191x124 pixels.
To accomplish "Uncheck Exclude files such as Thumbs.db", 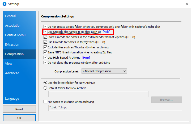I will click(45, 47).
